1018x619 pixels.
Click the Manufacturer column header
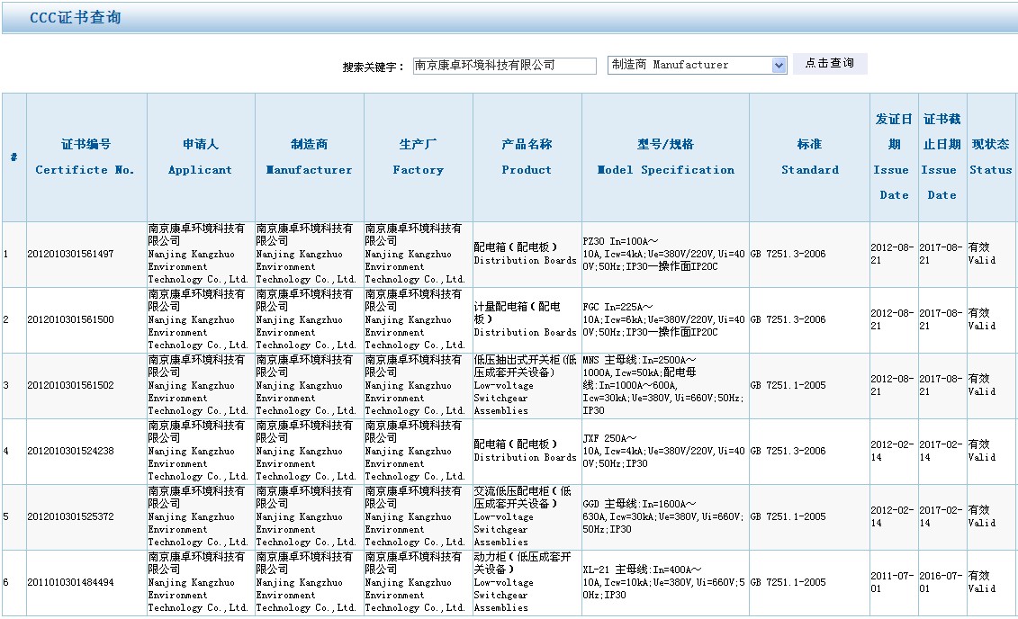pos(310,157)
